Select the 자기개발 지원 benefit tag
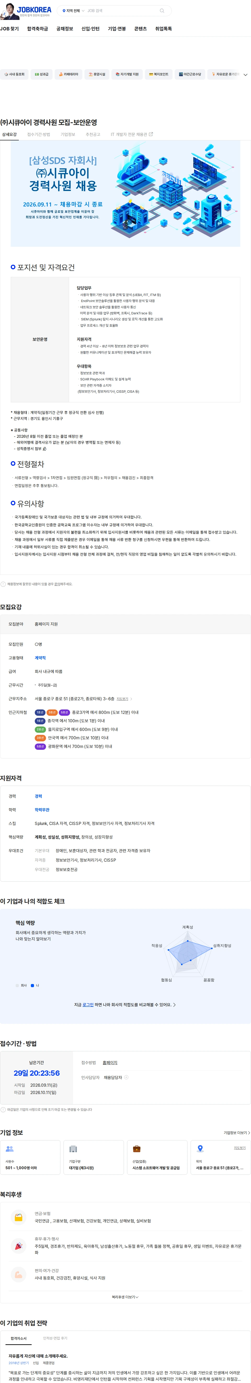The image size is (251, 1383). 127,75
